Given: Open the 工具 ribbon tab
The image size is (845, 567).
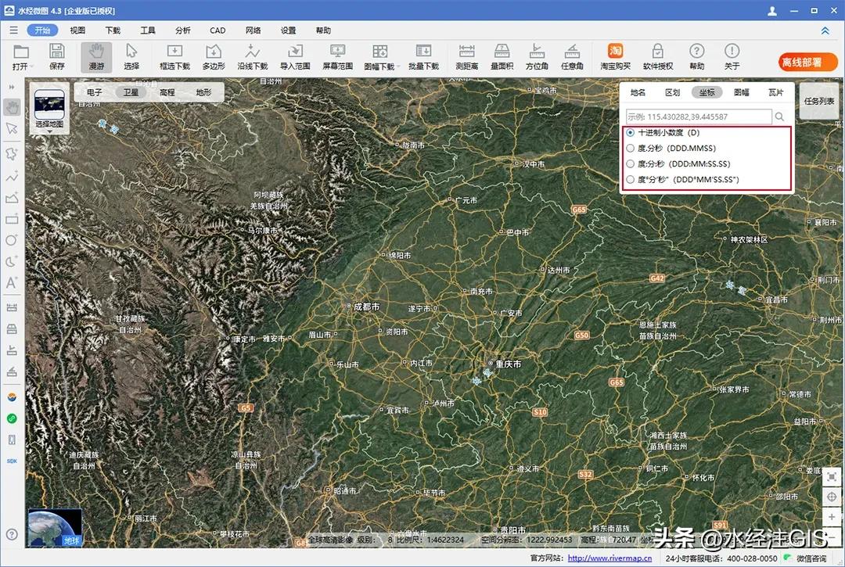Looking at the screenshot, I should (x=148, y=31).
